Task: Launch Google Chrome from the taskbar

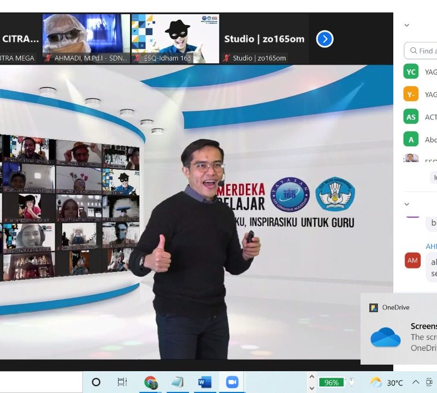Action: click(151, 382)
